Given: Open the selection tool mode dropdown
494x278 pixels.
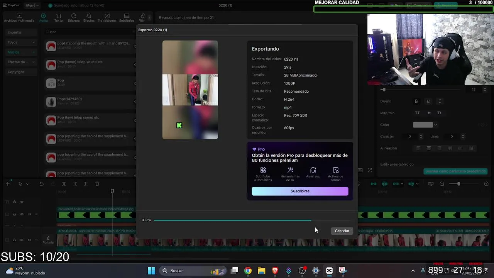Looking at the screenshot, I should coord(27,184).
